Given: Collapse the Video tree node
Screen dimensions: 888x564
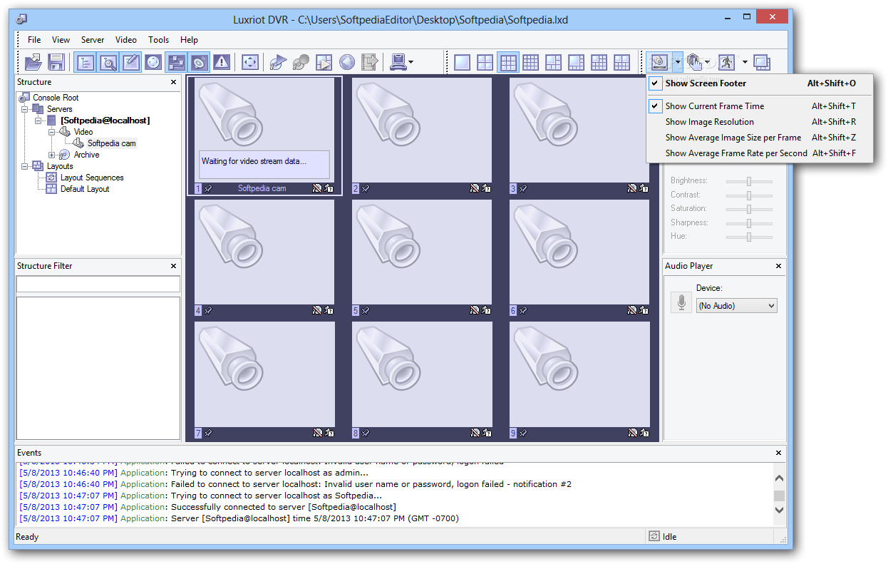Looking at the screenshot, I should click(51, 132).
